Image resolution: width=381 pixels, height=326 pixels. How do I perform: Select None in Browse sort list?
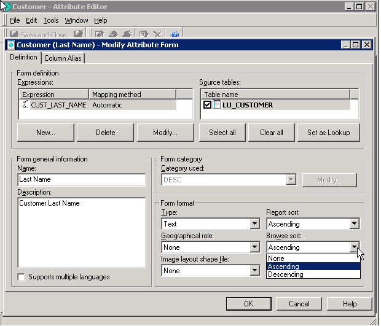pyautogui.click(x=276, y=258)
